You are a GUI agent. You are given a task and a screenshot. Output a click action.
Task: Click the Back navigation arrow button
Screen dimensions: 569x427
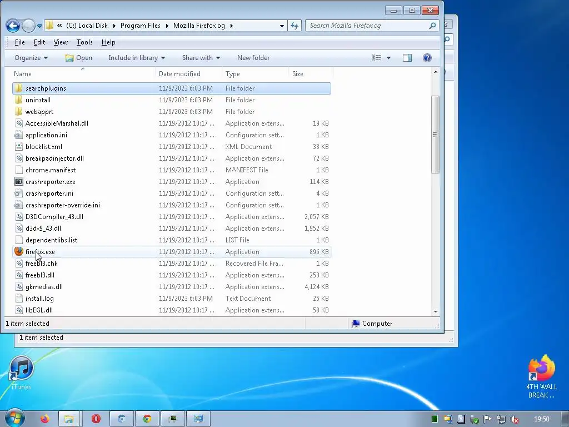(x=13, y=26)
